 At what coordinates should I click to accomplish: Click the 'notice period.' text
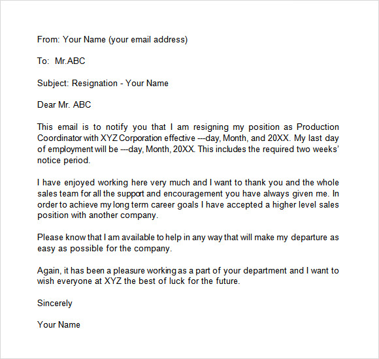point(64,161)
